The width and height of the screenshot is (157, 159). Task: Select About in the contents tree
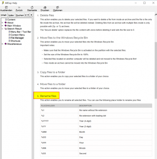[x=10, y=23]
